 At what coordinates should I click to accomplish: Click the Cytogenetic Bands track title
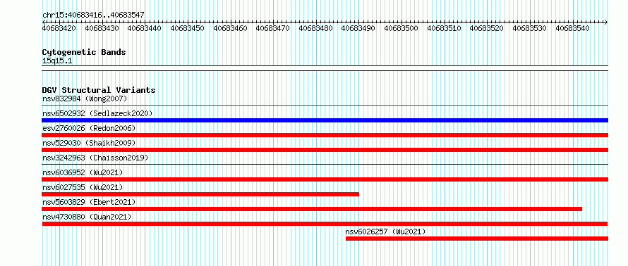click(84, 52)
